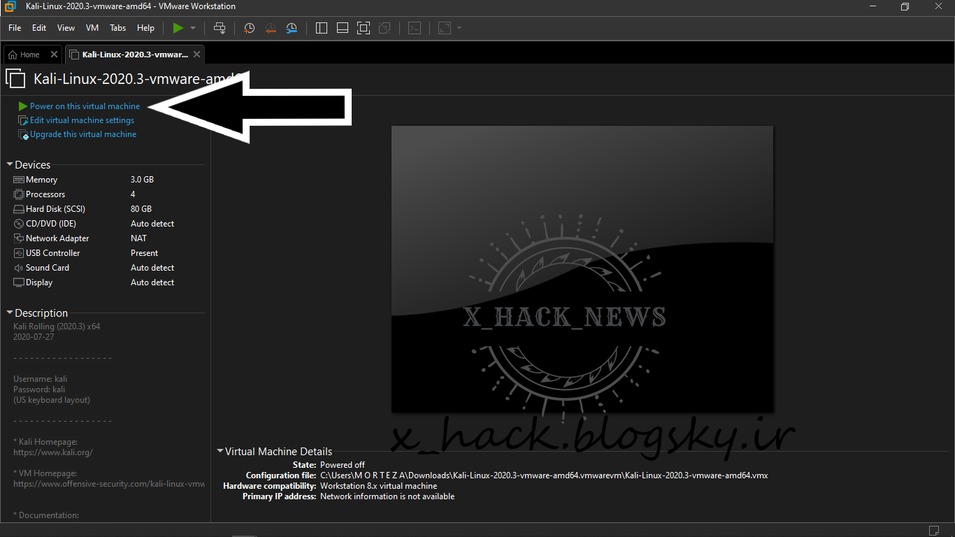The height and width of the screenshot is (537, 955).
Task: Click the message log icon in status bar
Action: coord(933,529)
